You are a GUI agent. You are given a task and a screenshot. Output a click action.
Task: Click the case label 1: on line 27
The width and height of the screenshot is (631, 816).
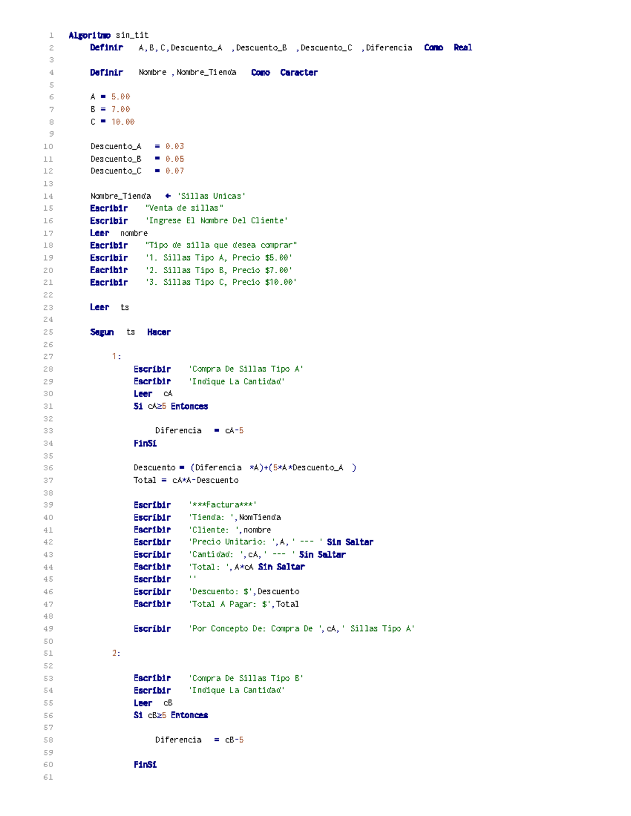[116, 356]
